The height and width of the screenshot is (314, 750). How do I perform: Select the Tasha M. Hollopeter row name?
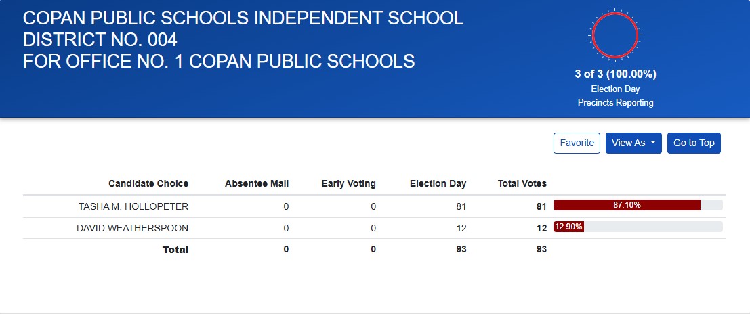(x=133, y=206)
